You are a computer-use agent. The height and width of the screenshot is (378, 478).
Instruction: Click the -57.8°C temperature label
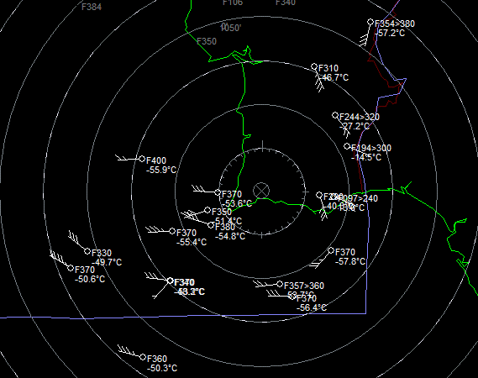tap(350, 261)
